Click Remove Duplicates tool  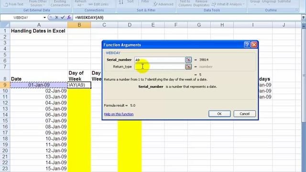(x=201, y=3)
